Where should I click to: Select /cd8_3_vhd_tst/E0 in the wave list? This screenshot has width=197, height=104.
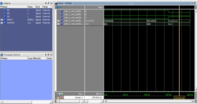point(72,11)
